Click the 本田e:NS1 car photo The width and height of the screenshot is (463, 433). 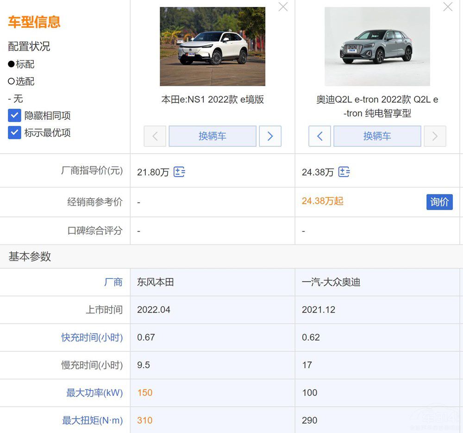(x=212, y=46)
